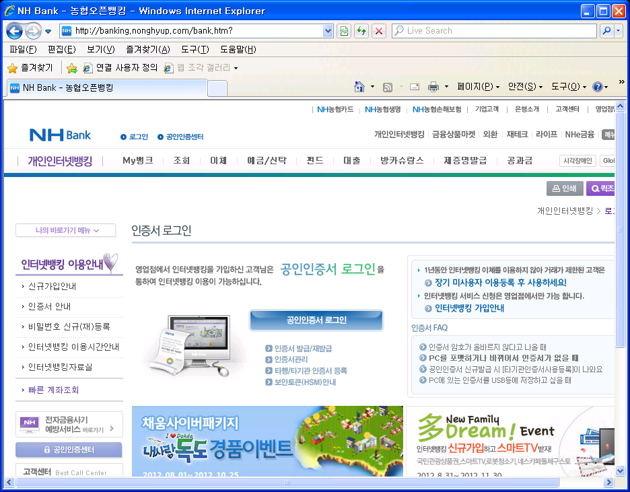630x492 pixels.
Task: Click into the address bar URL field
Action: 197,31
